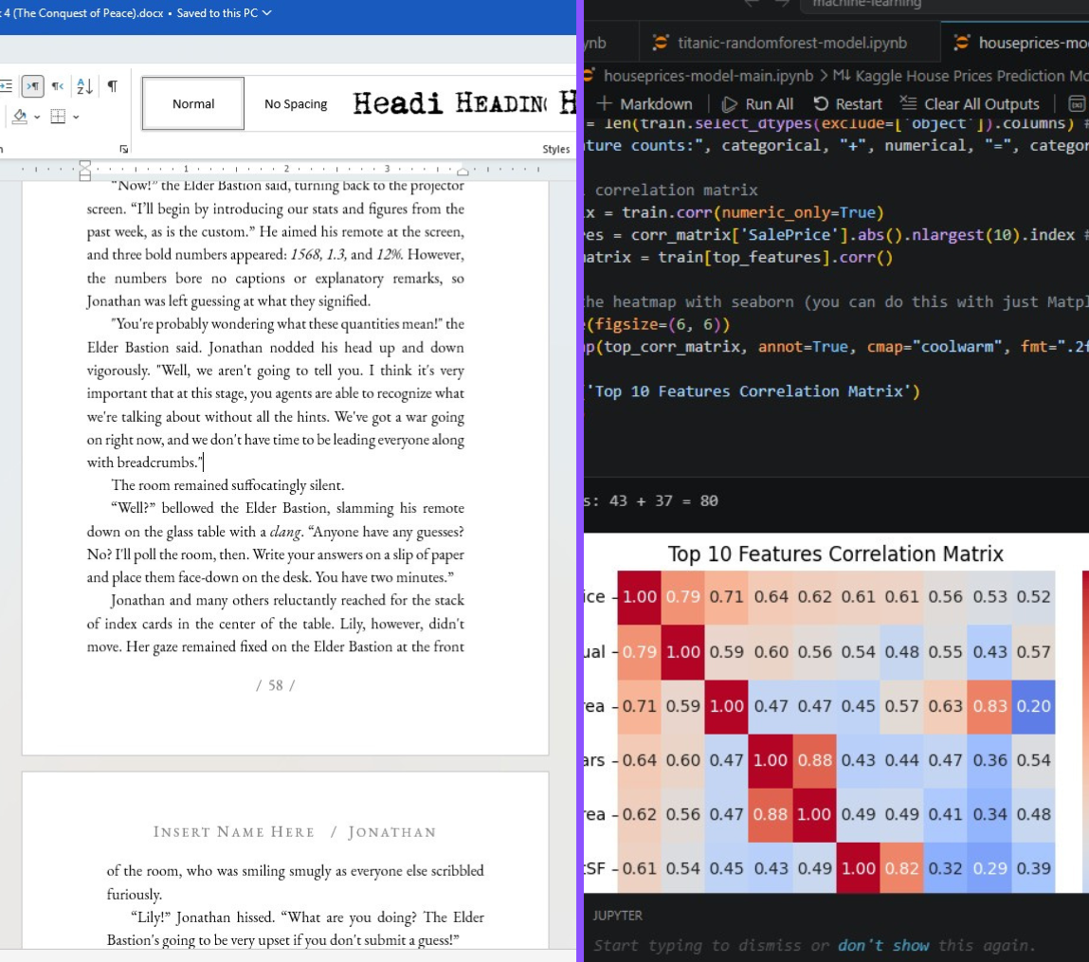
Task: Apply the first Heading style in gallery
Action: coord(397,103)
